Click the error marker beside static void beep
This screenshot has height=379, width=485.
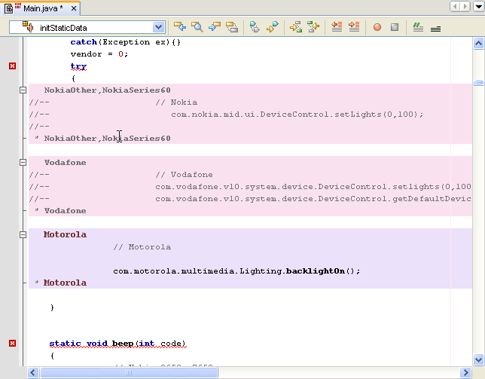pos(12,343)
